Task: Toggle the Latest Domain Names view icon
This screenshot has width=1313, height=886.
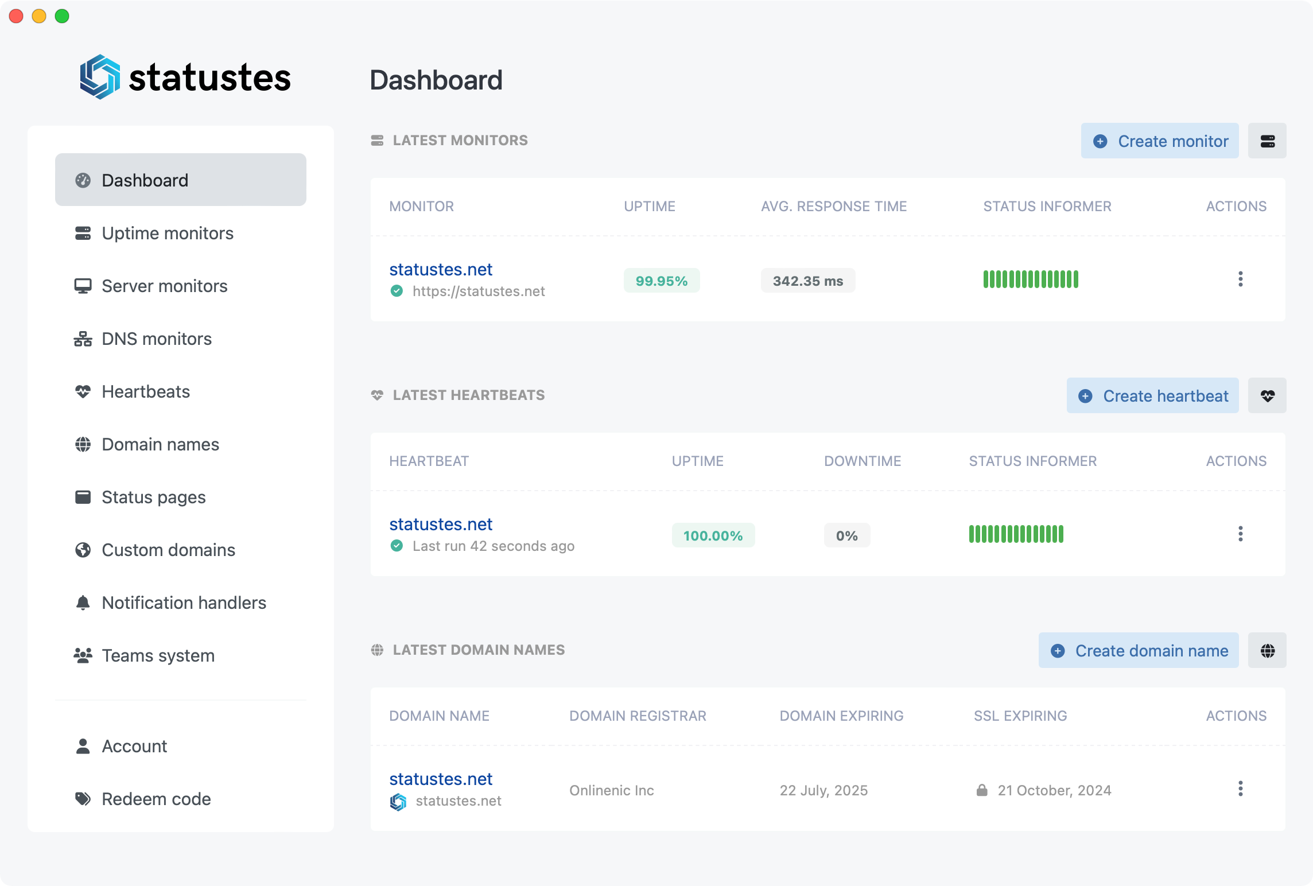Action: [1267, 650]
